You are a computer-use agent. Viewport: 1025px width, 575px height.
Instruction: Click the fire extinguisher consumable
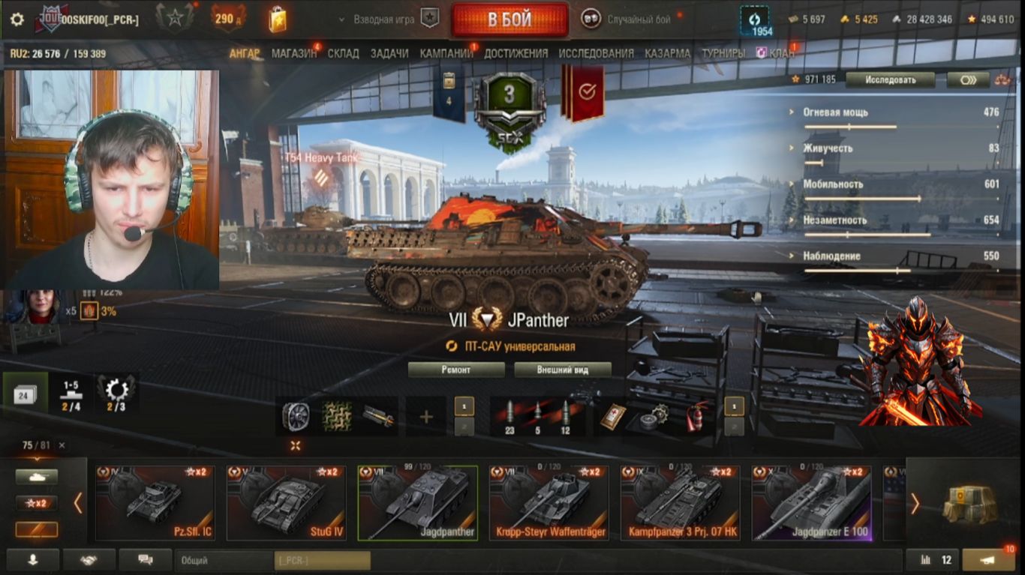698,416
